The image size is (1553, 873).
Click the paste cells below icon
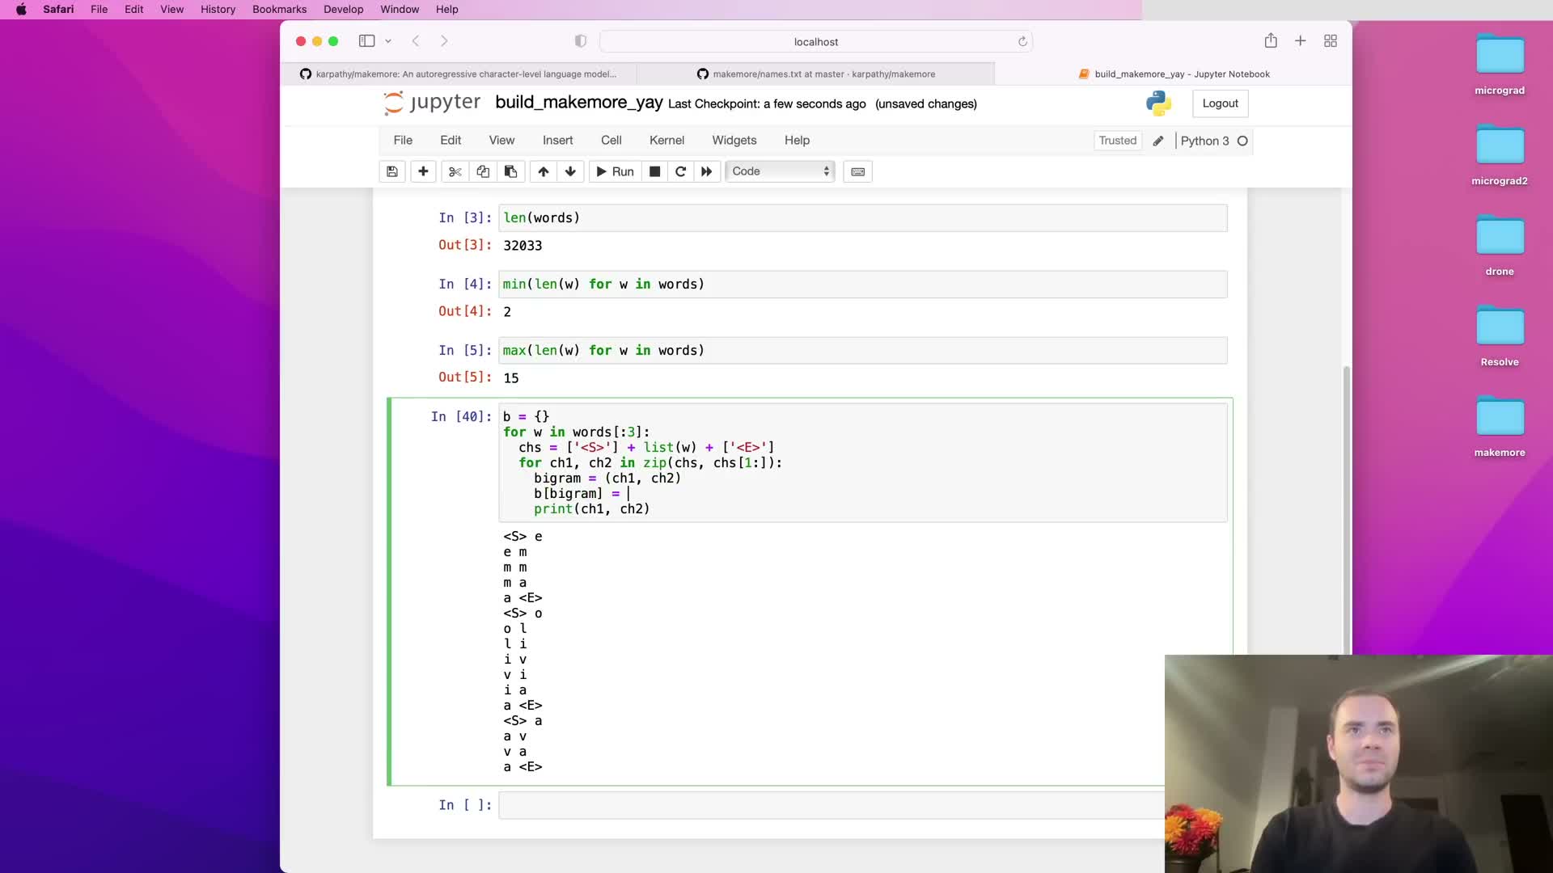click(x=510, y=171)
